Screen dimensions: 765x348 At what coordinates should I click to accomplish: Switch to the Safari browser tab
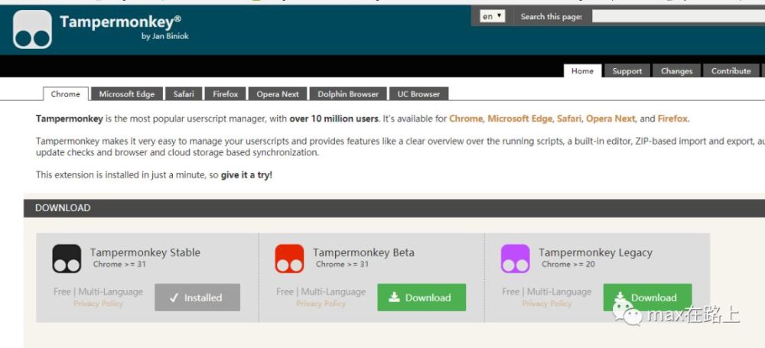point(184,94)
